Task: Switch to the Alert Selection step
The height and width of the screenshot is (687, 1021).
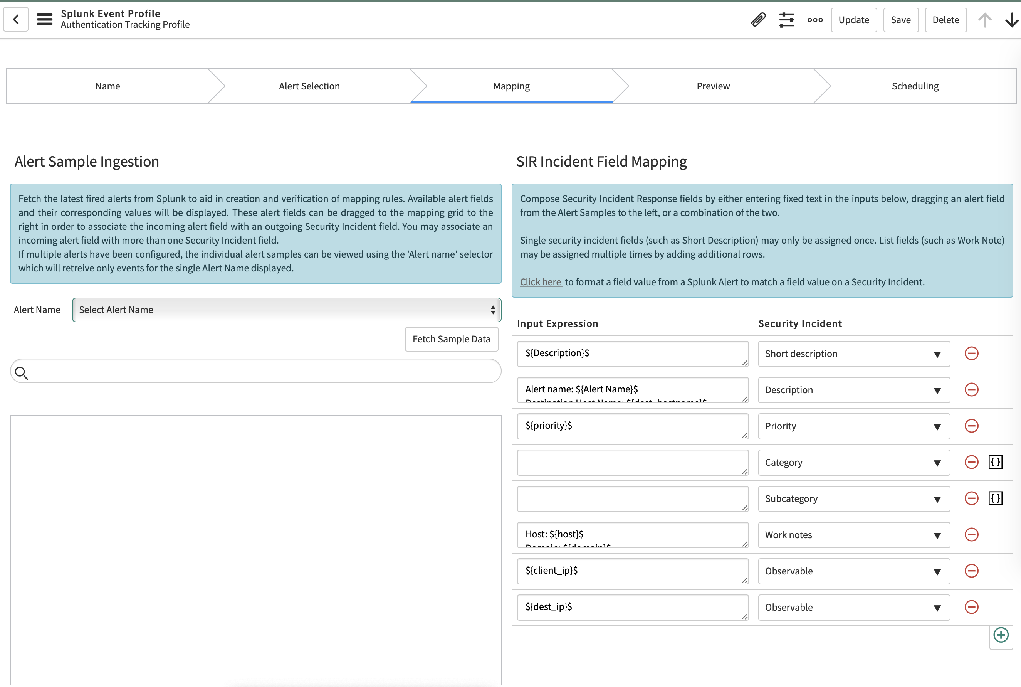Action: (x=309, y=86)
